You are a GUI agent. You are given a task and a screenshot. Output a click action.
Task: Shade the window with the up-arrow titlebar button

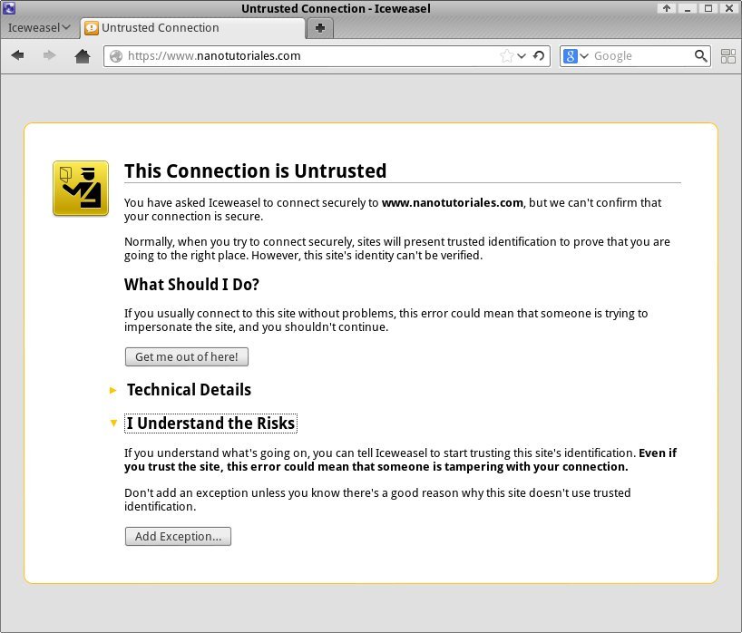coord(667,8)
